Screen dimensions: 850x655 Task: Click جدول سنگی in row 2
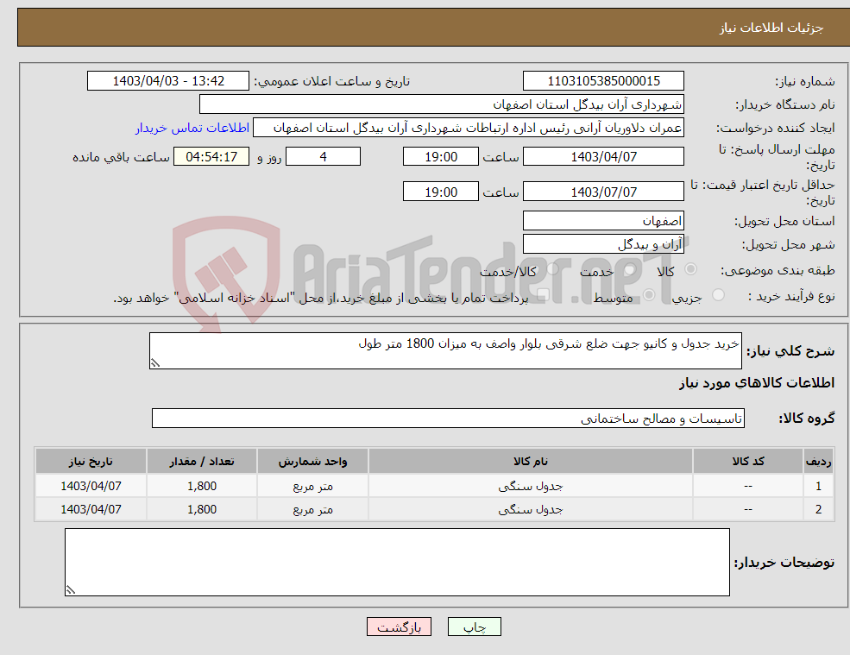point(531,510)
